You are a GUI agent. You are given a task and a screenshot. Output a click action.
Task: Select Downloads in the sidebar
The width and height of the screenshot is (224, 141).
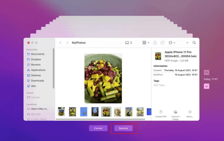click(x=37, y=81)
